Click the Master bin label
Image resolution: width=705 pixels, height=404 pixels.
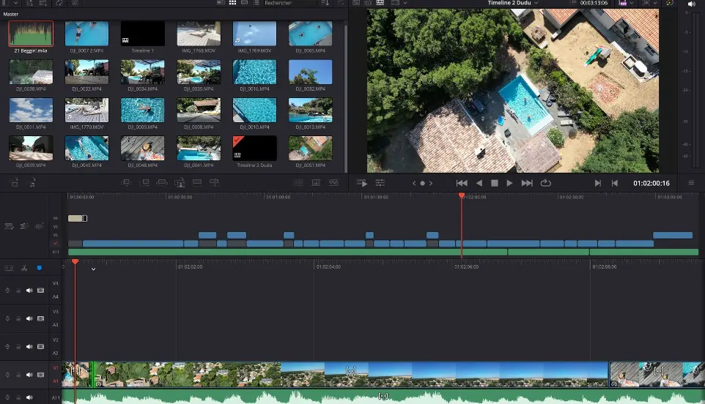(x=11, y=14)
